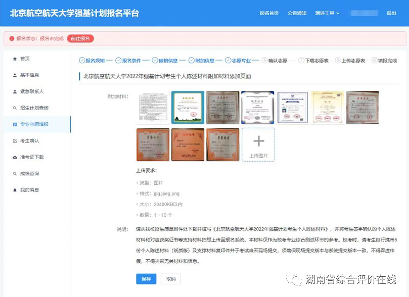The width and height of the screenshot is (409, 297).
Task: Click the cloud download icon beside 准考证下载
Action: pos(15,158)
